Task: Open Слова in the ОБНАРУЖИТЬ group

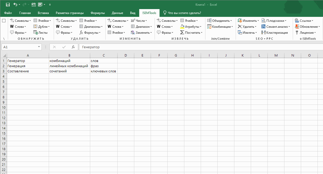Action: [x=18, y=26]
